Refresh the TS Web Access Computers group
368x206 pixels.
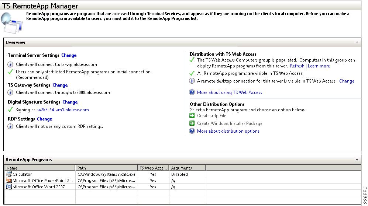[297, 66]
